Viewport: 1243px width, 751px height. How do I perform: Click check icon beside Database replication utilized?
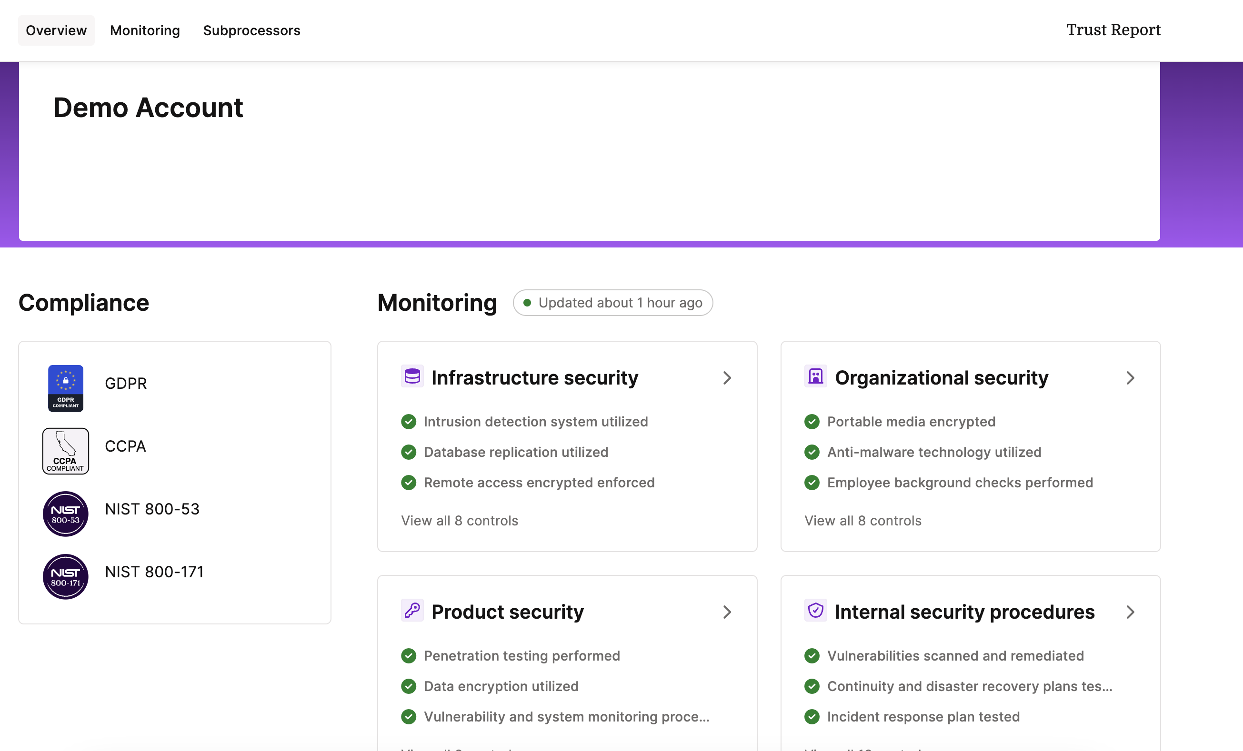coord(409,452)
